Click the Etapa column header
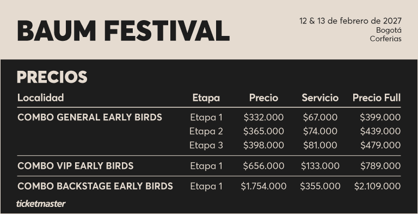This screenshot has height=214, width=418. (206, 98)
